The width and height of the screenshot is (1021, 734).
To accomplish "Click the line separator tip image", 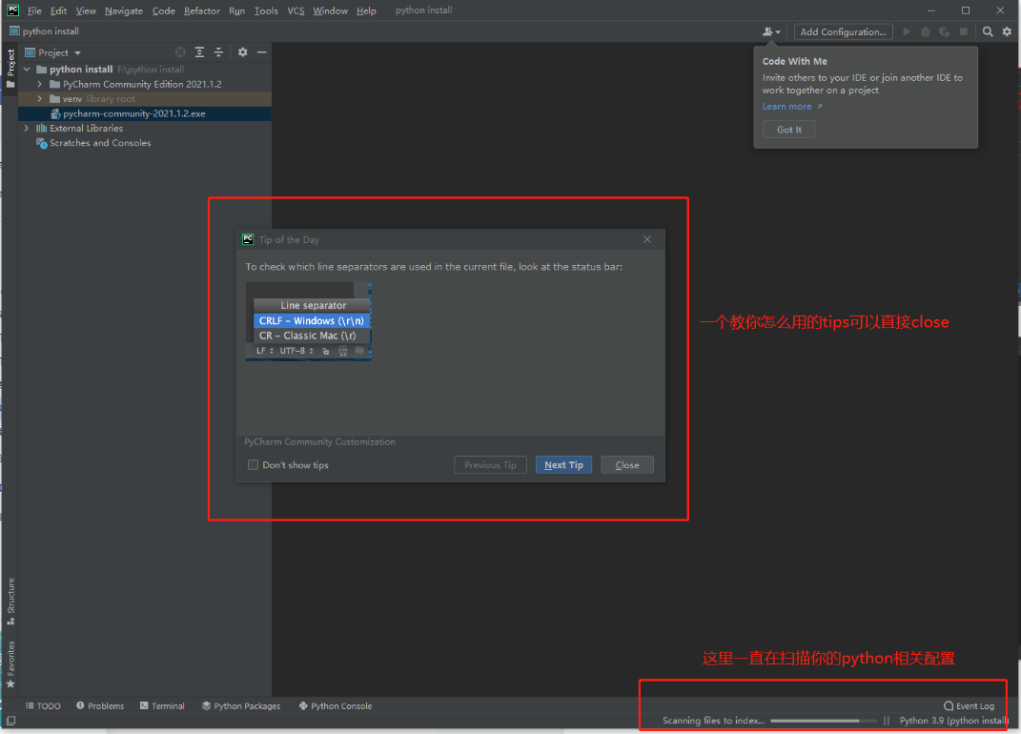I will point(309,321).
